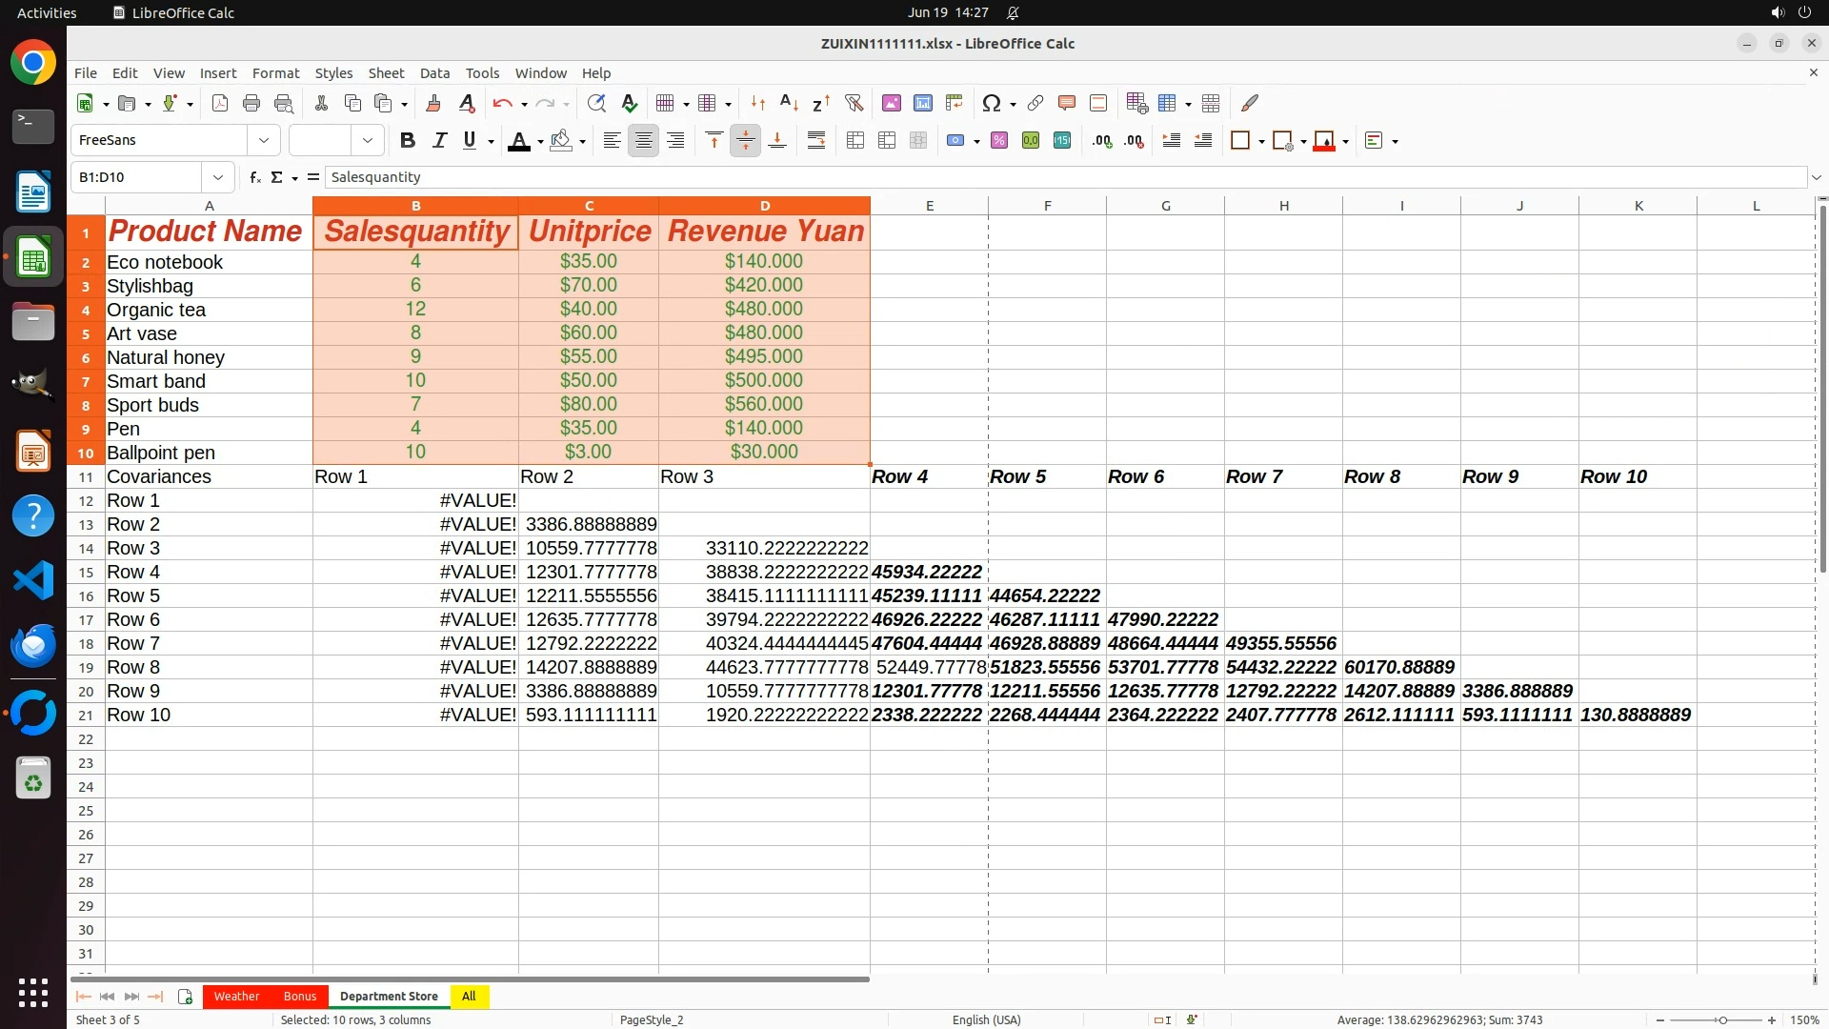Open Thunderbird from the dock
The height and width of the screenshot is (1029, 1829).
(x=33, y=645)
